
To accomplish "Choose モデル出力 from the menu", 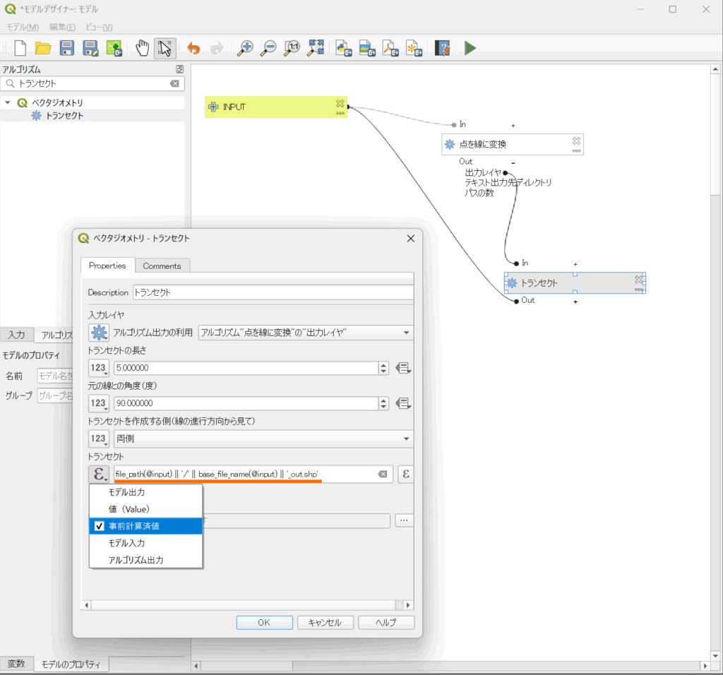I will pos(145,492).
